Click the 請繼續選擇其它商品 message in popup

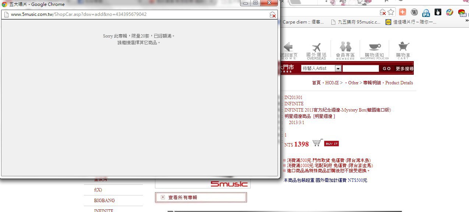pyautogui.click(x=139, y=43)
